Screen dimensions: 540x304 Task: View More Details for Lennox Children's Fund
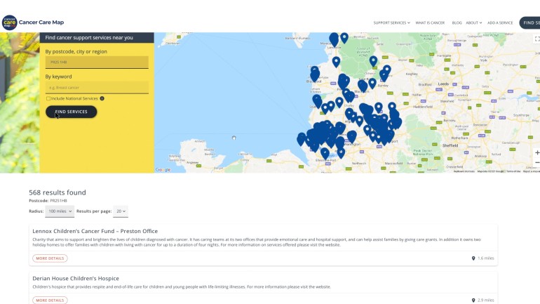50,258
